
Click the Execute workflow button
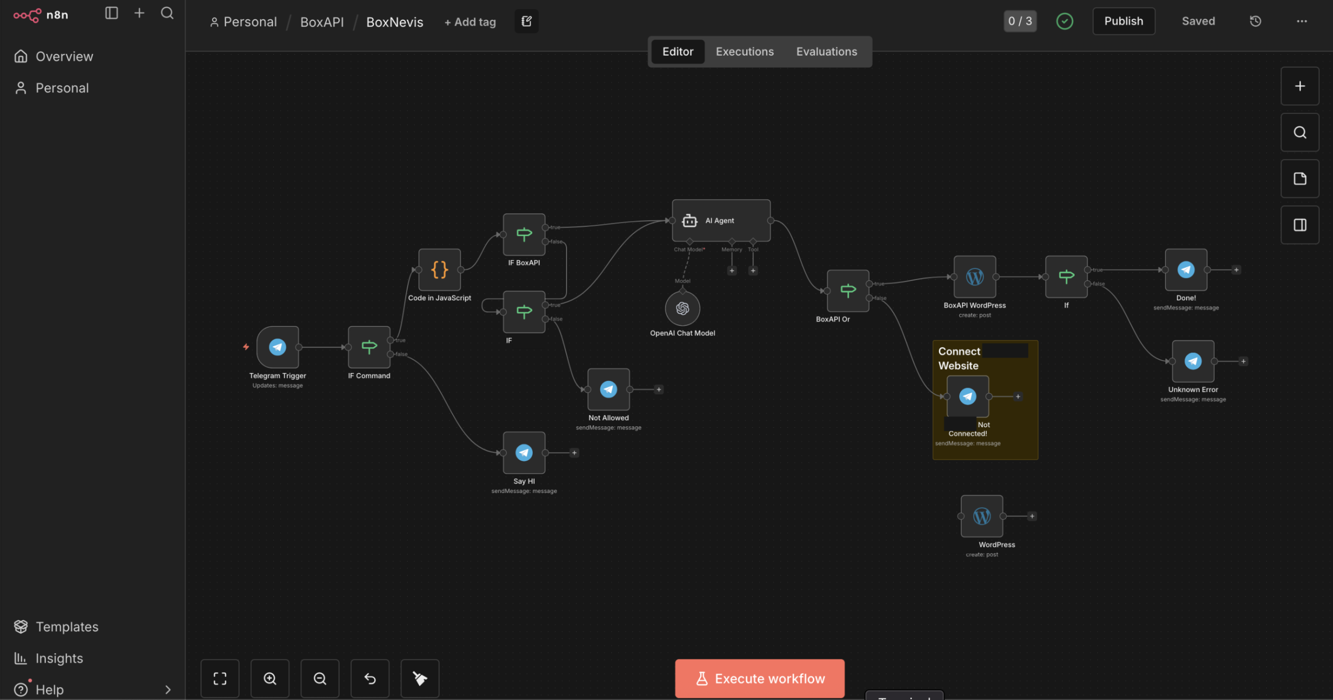pos(760,678)
